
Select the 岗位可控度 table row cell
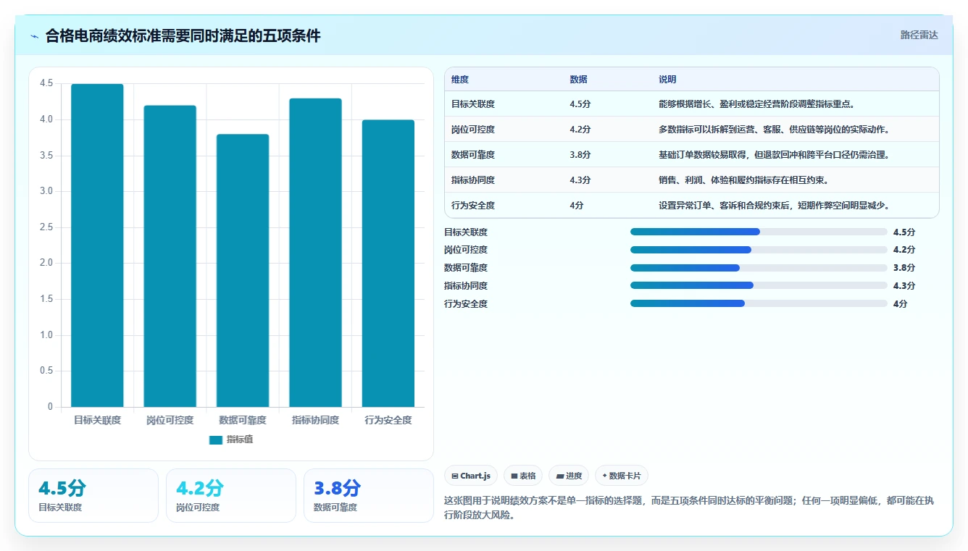click(x=473, y=130)
